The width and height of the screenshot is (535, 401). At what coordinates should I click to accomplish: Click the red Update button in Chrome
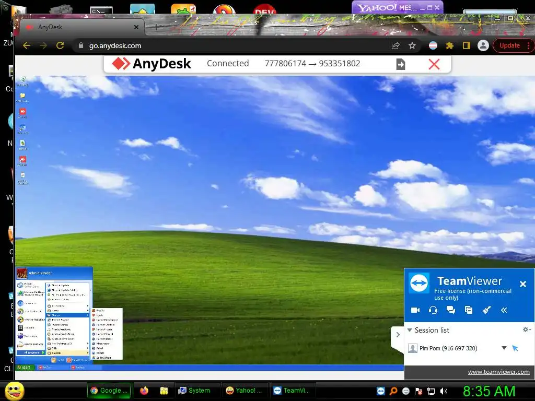(510, 46)
